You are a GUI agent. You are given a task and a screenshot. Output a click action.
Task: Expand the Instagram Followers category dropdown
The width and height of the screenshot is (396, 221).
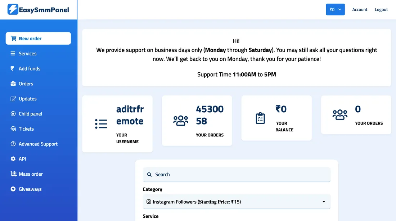237,202
